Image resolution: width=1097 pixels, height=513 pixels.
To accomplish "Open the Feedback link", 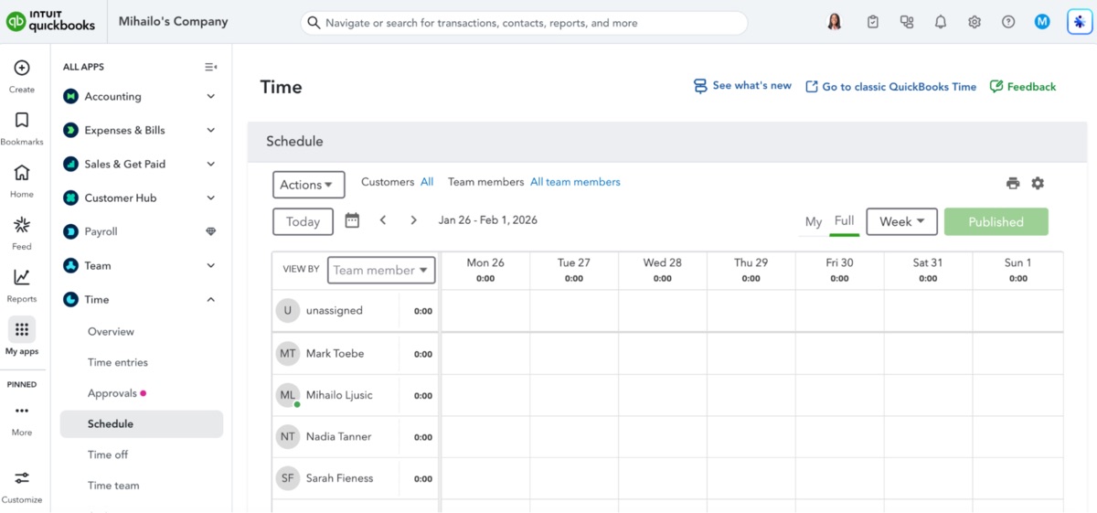I will [1023, 87].
